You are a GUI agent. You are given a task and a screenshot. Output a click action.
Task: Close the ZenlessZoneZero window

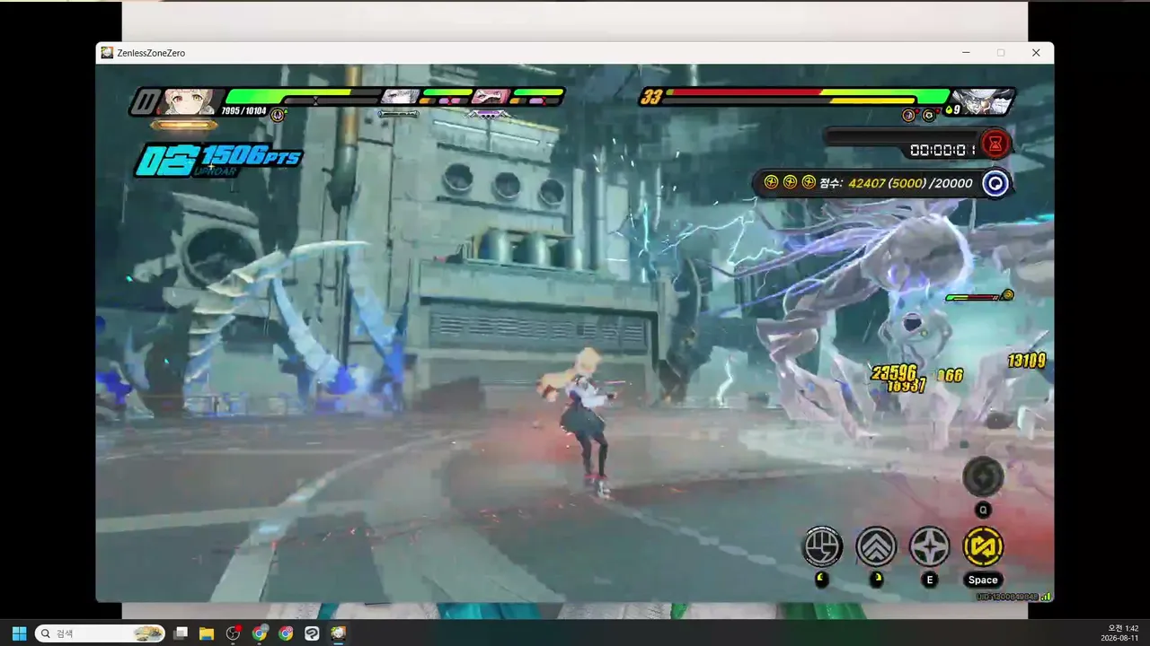tap(1036, 53)
